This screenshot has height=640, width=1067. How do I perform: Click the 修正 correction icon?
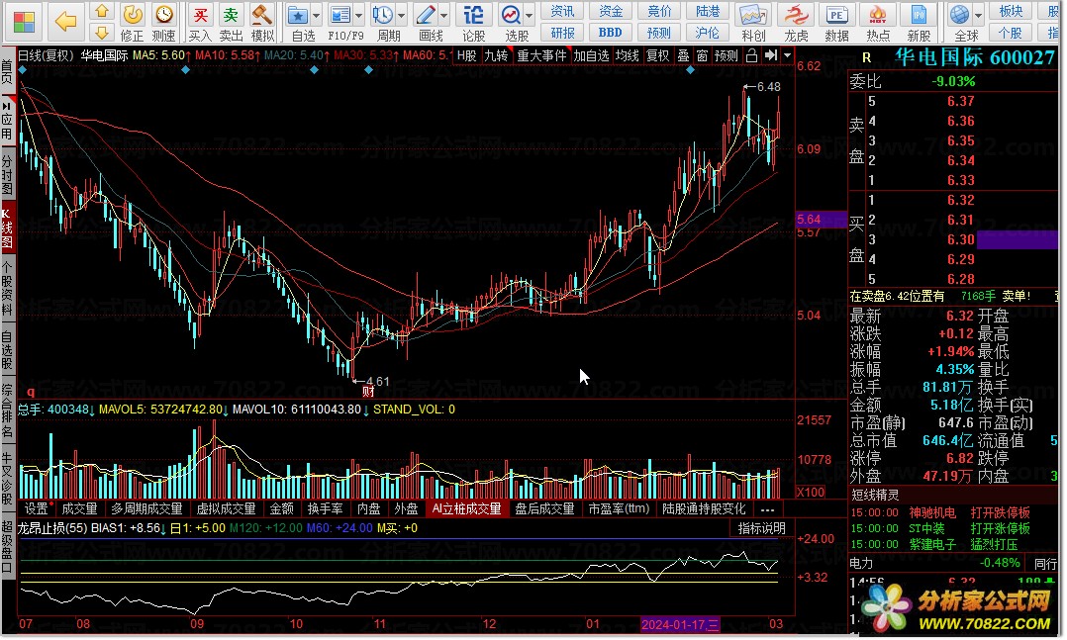(x=132, y=22)
